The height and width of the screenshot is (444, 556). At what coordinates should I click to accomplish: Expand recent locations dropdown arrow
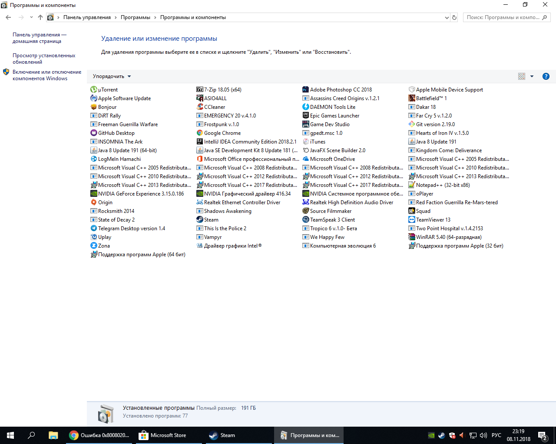31,17
